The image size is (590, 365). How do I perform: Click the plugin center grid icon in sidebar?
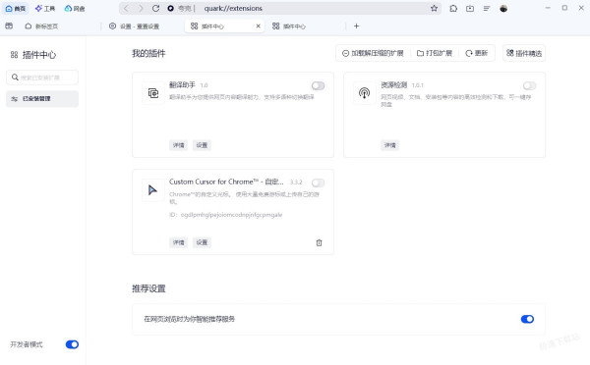click(15, 55)
